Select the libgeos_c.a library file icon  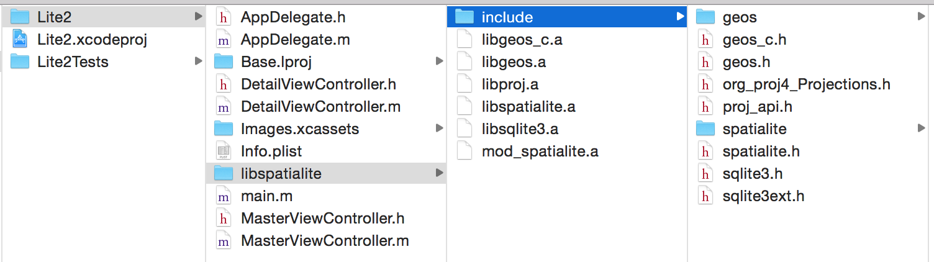coord(465,40)
